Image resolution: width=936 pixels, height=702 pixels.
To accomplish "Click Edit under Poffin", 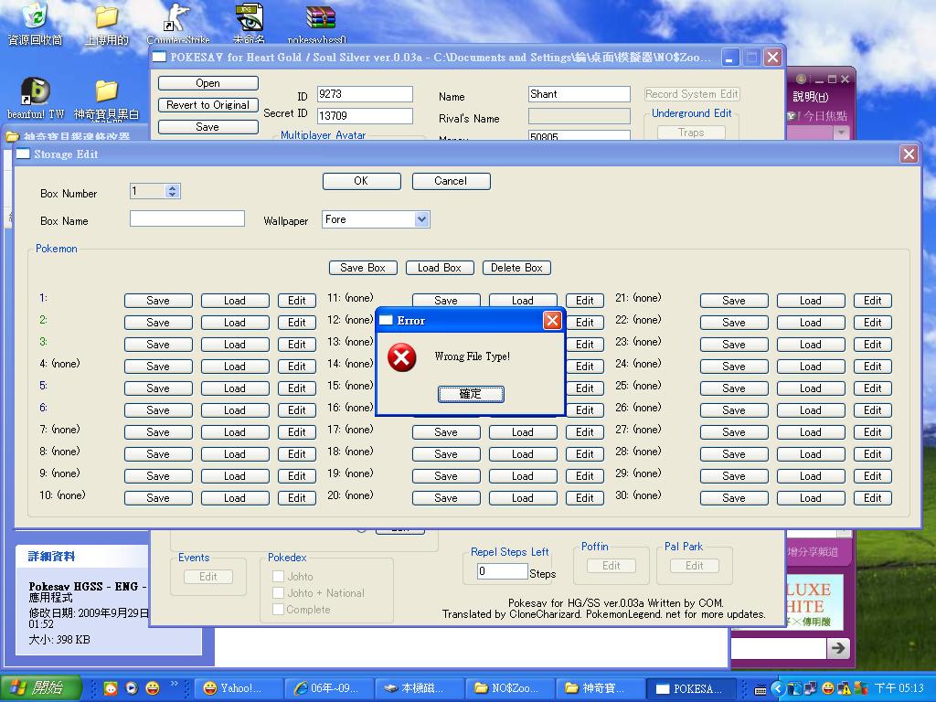I will coord(612,566).
